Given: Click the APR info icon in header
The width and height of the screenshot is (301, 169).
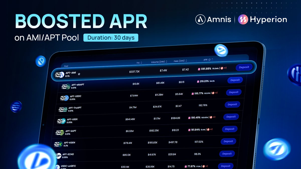Looking at the screenshot, I should pos(210,60).
